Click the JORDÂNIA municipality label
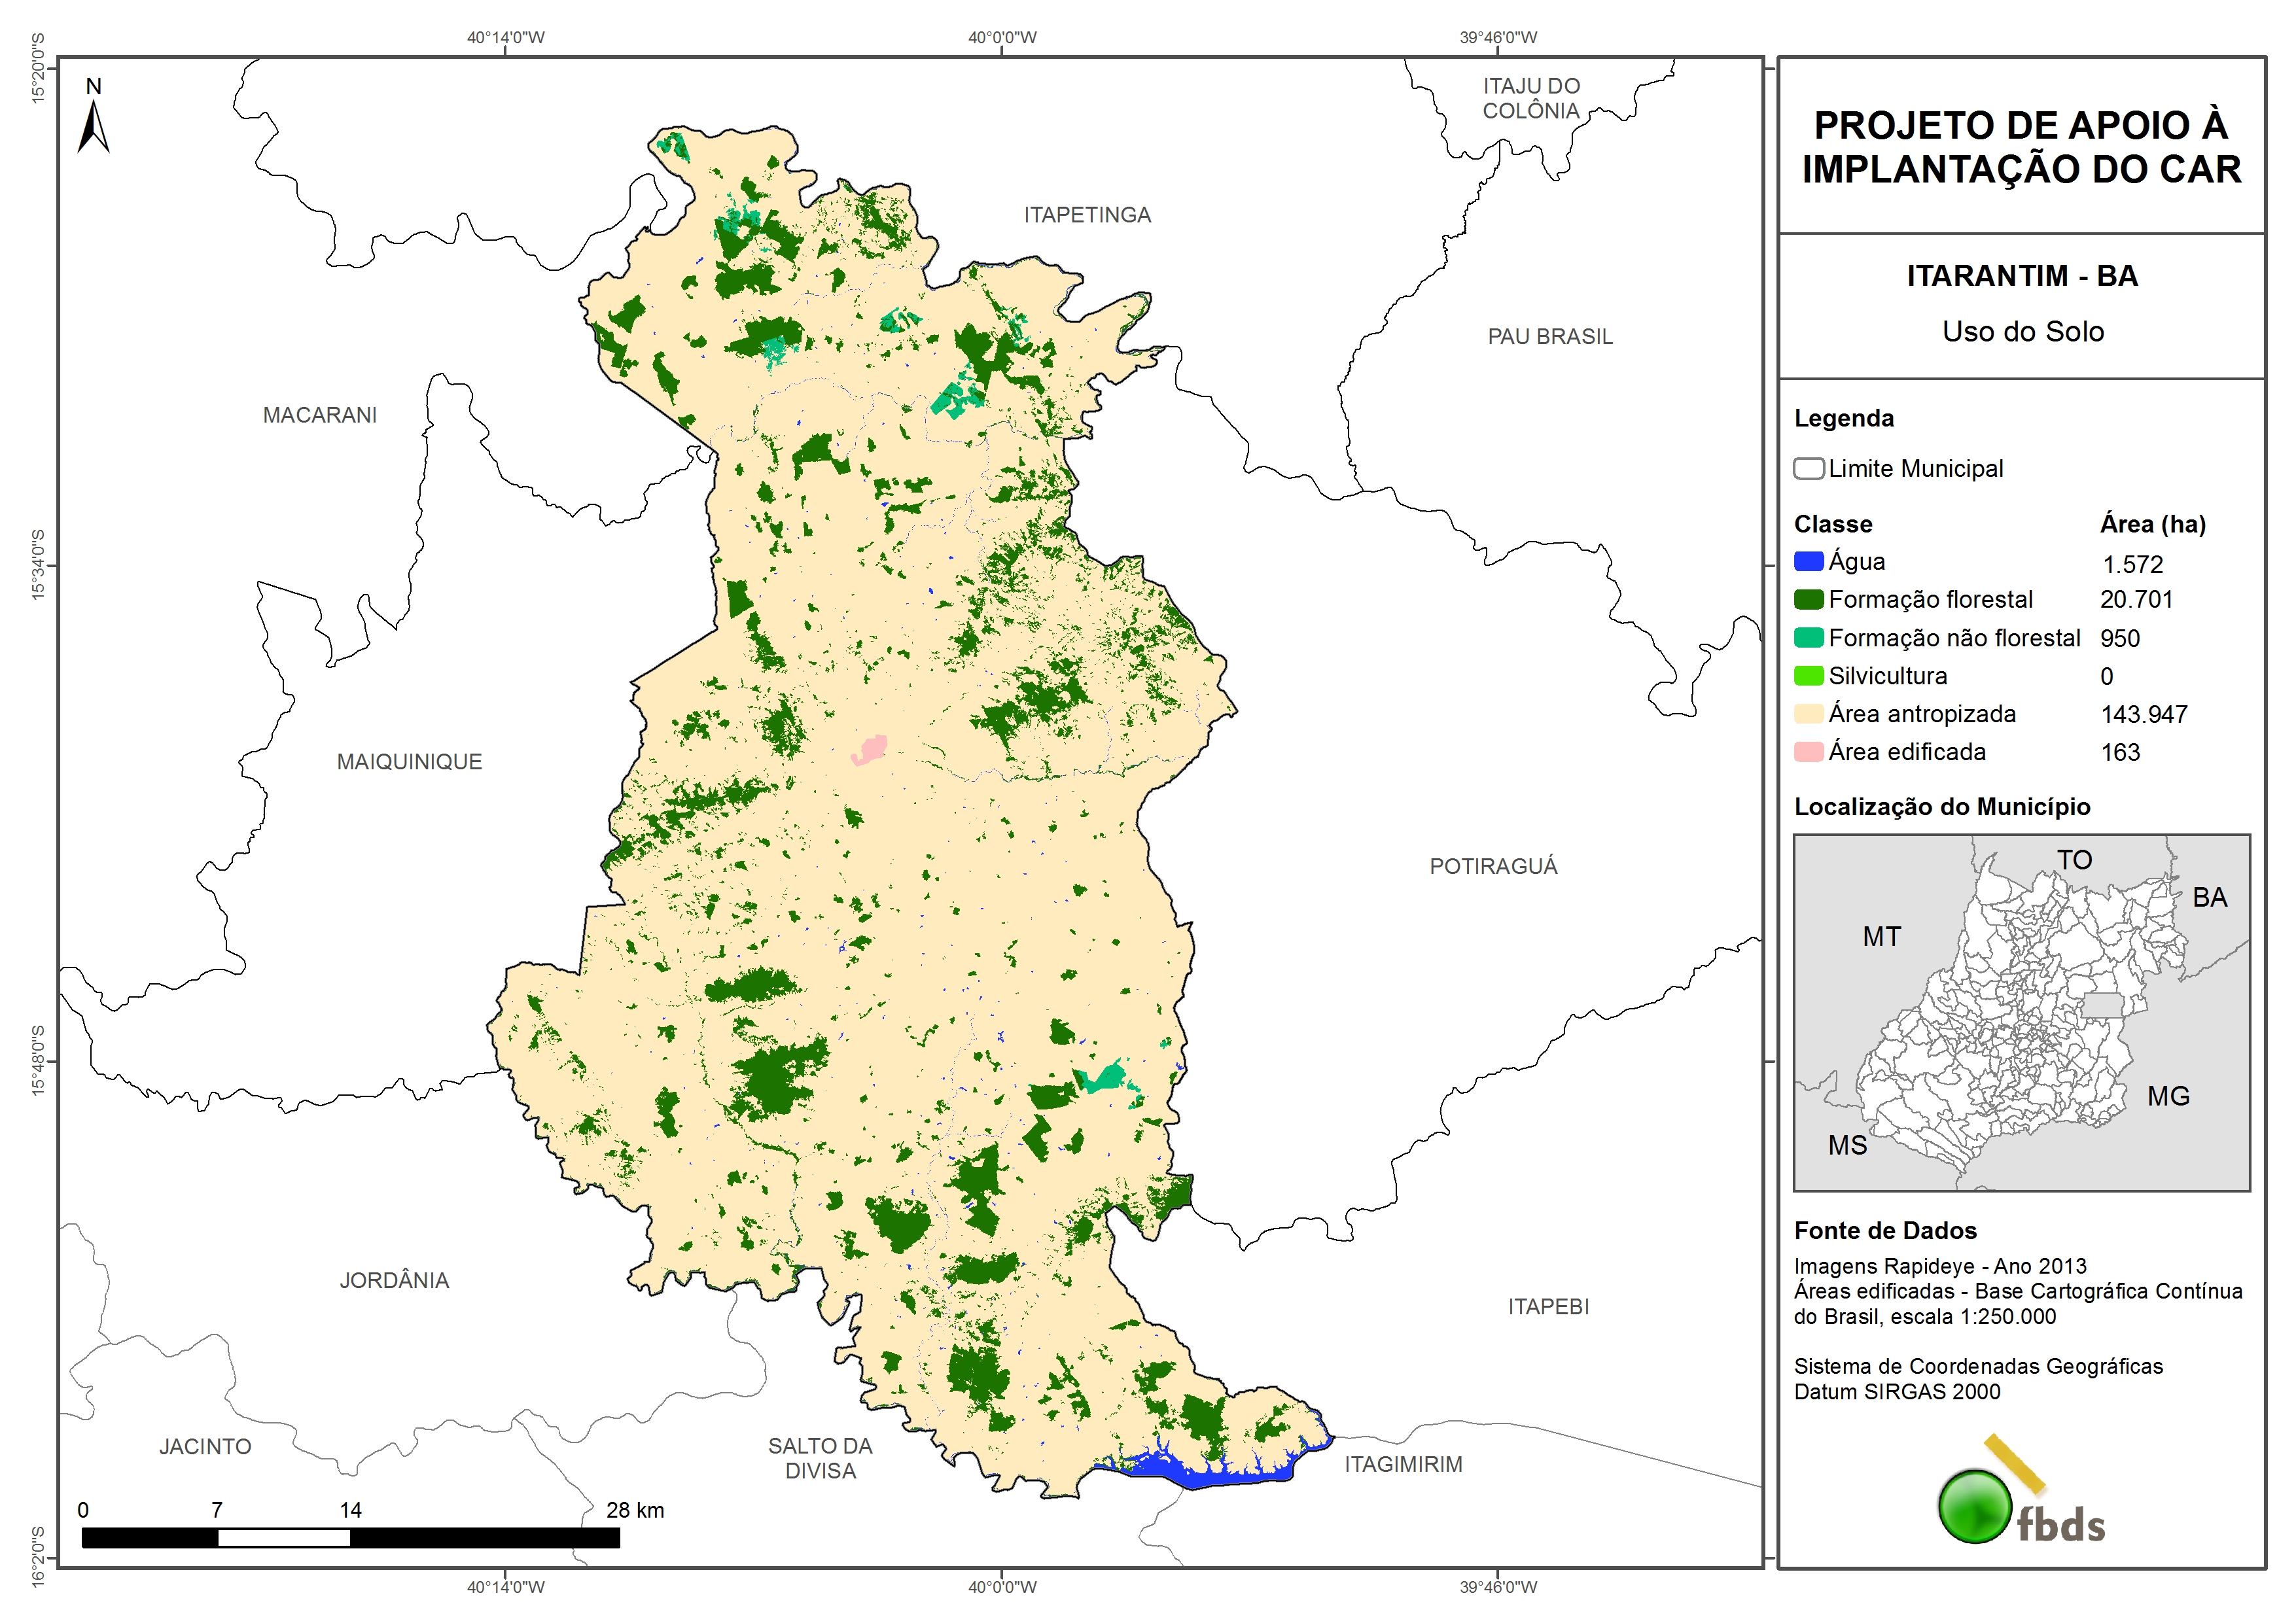The width and height of the screenshot is (2296, 1623). click(394, 1281)
